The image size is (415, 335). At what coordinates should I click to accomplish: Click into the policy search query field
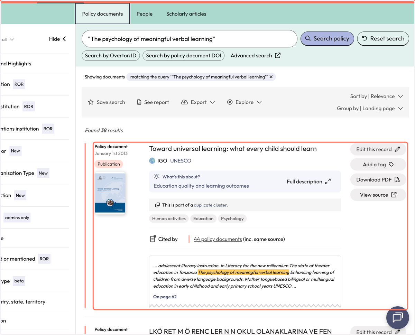pyautogui.click(x=190, y=39)
